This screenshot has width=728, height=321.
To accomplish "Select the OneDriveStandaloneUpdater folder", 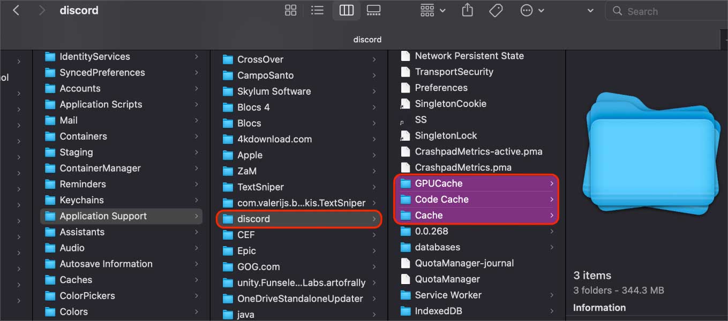I will point(299,299).
